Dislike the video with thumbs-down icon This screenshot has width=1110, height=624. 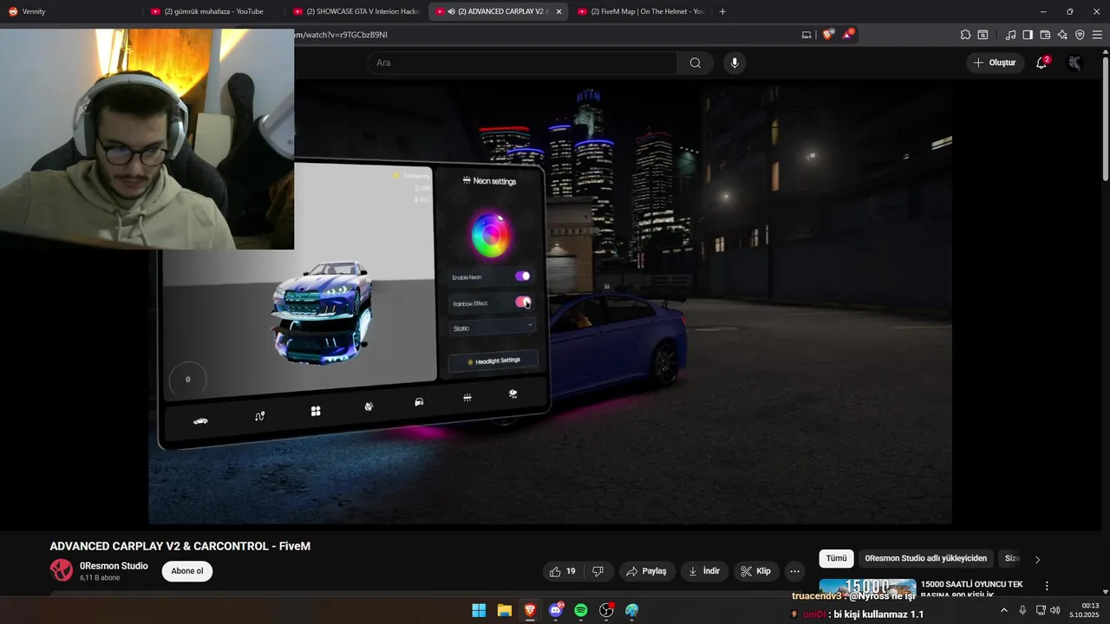click(597, 571)
